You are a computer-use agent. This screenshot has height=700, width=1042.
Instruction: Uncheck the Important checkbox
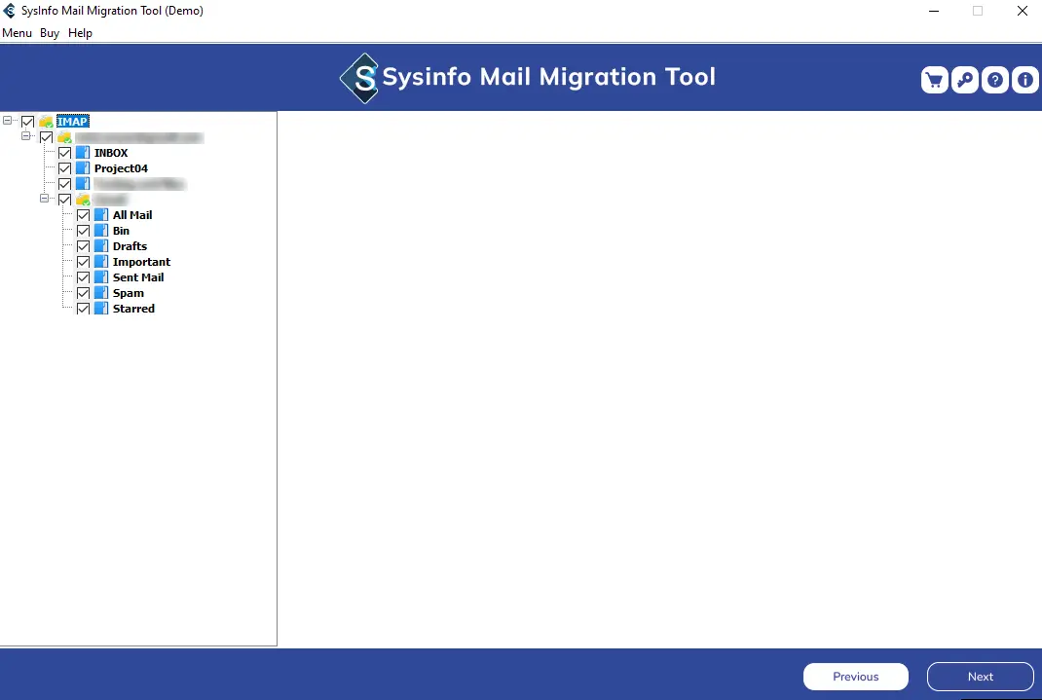[83, 262]
